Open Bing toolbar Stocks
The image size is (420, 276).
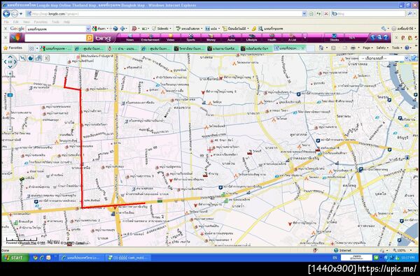pyautogui.click(x=335, y=38)
